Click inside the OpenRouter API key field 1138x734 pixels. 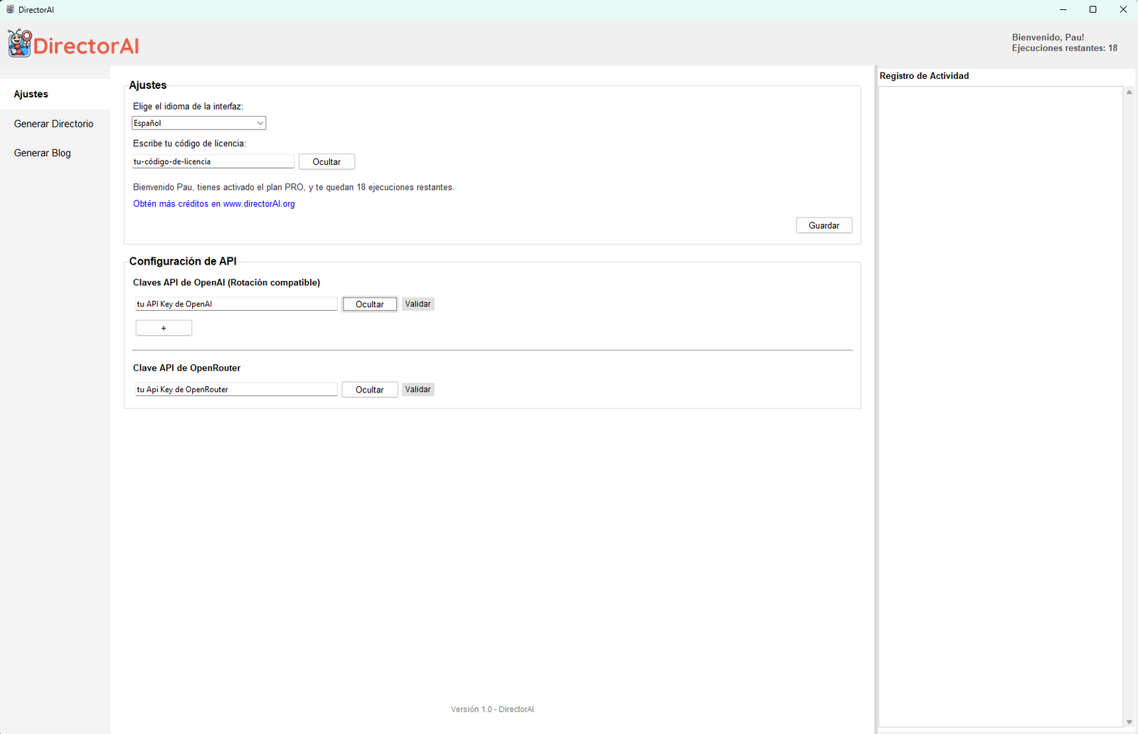click(x=235, y=389)
